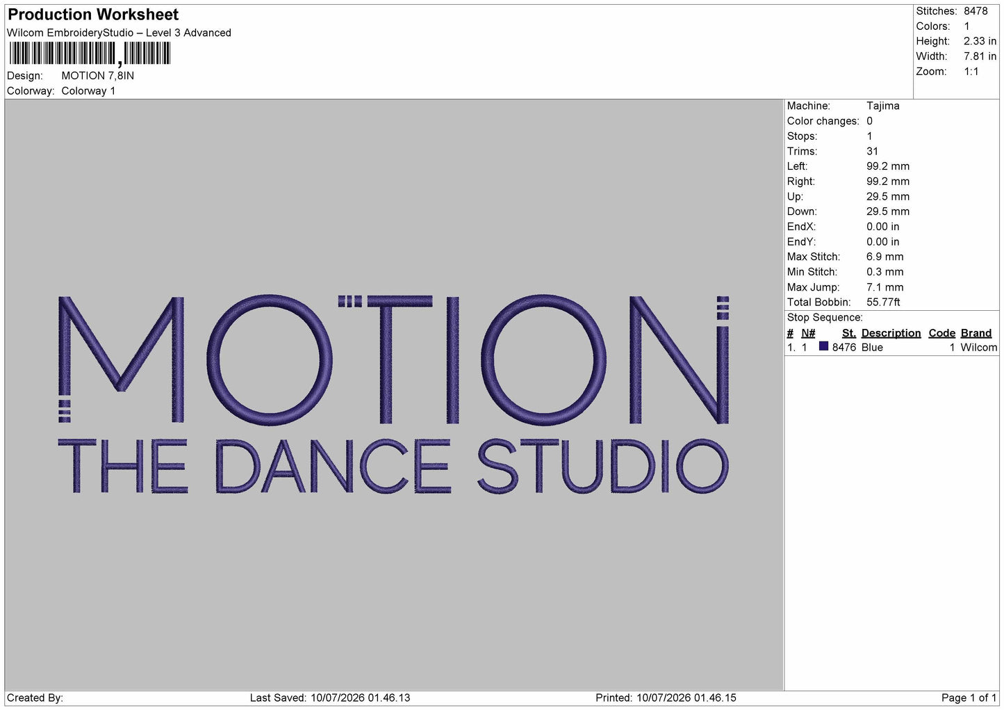
Task: Click the 'Description' column header
Action: tap(891, 333)
